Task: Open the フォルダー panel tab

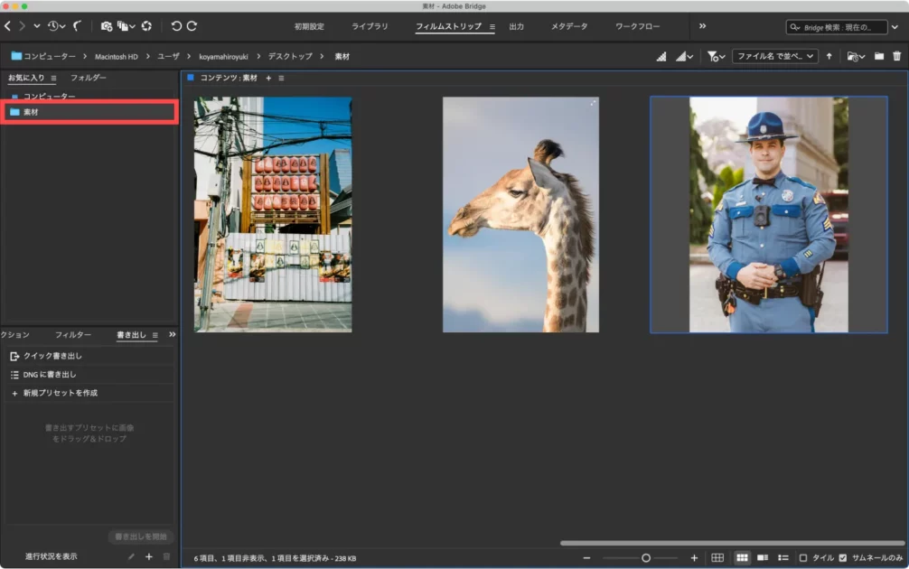Action: (x=89, y=78)
